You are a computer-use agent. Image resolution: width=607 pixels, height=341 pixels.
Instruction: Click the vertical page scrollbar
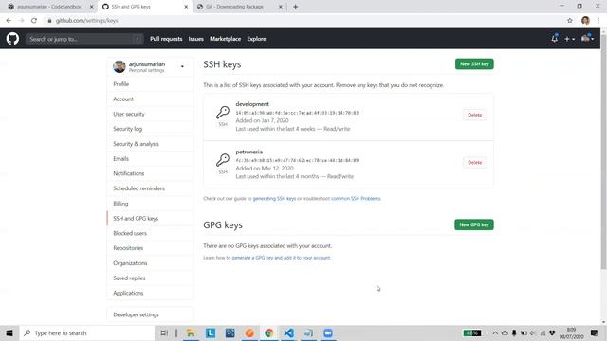tap(603, 151)
